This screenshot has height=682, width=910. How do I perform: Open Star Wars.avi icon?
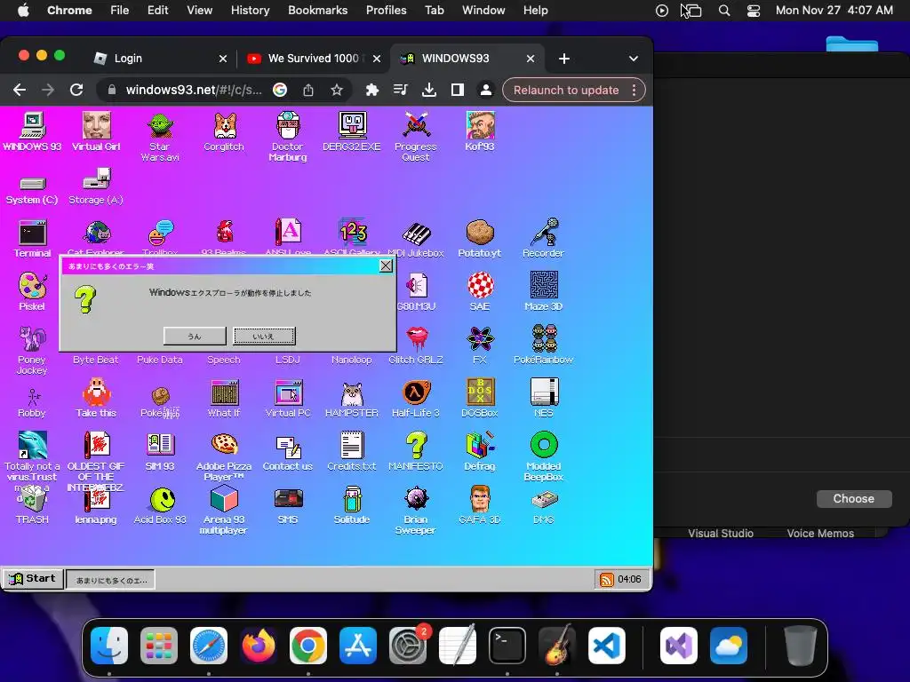click(160, 137)
